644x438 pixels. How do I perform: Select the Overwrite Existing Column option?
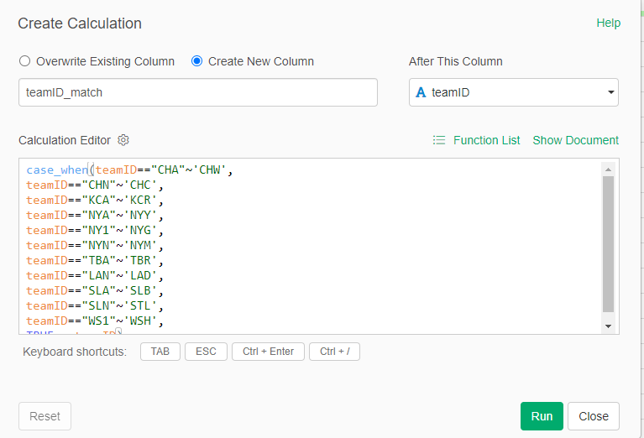click(24, 61)
